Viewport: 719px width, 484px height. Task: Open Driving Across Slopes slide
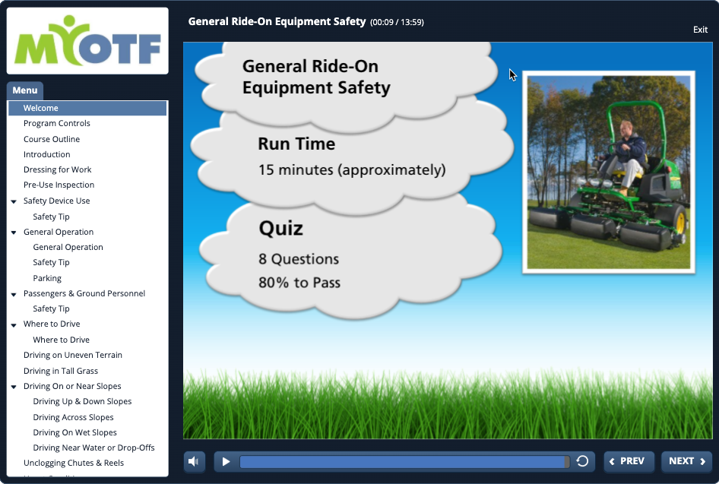(74, 417)
